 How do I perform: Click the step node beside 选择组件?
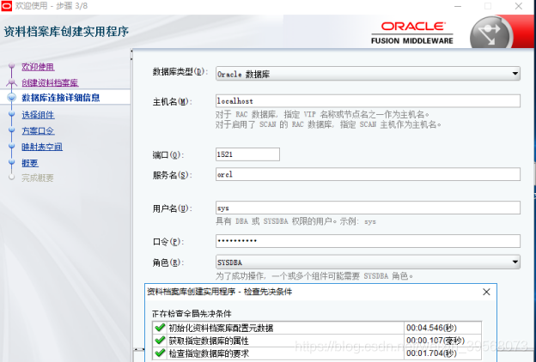coord(12,114)
